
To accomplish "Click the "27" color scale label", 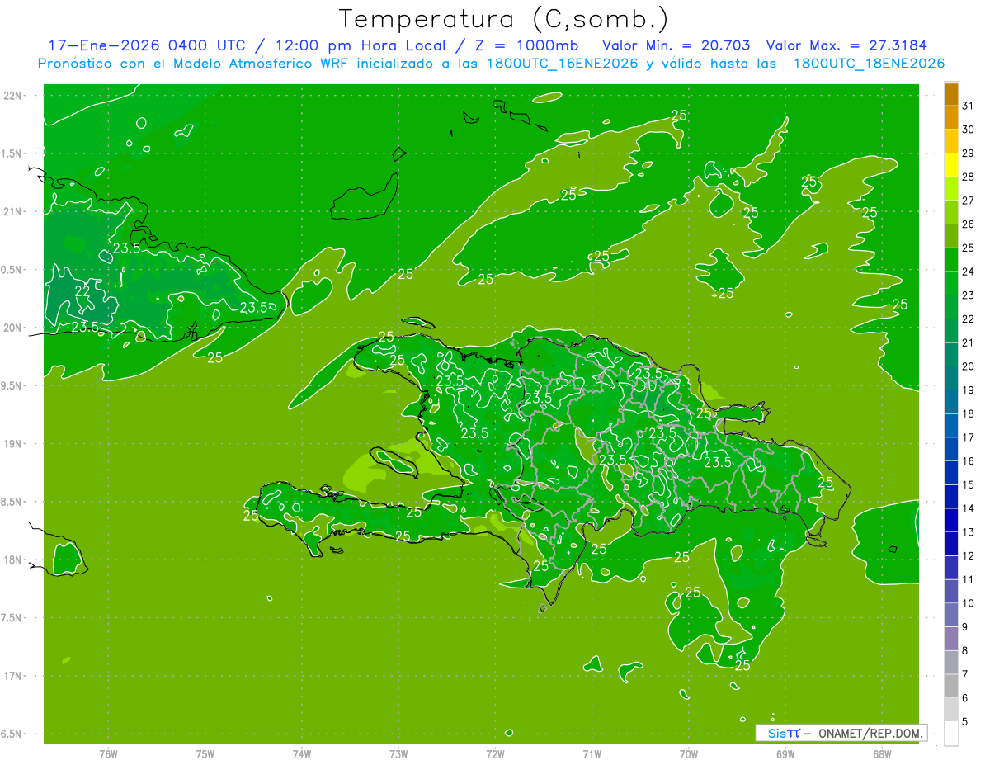I will click(x=969, y=201).
